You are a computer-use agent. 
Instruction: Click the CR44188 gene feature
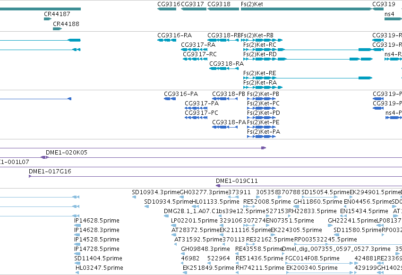click(x=58, y=29)
